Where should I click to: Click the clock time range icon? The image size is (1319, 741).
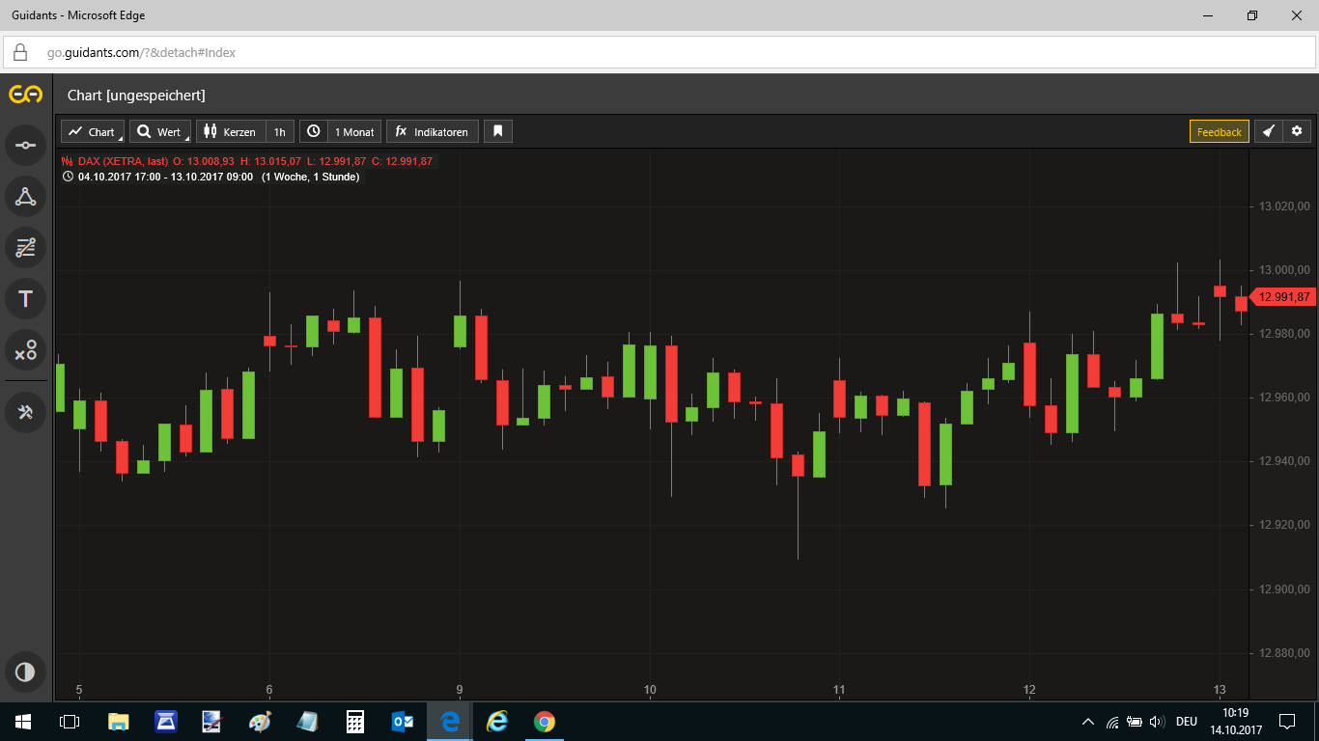pyautogui.click(x=313, y=131)
